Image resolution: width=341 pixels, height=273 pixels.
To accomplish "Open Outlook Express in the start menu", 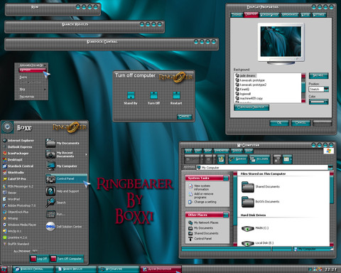I will (17, 147).
